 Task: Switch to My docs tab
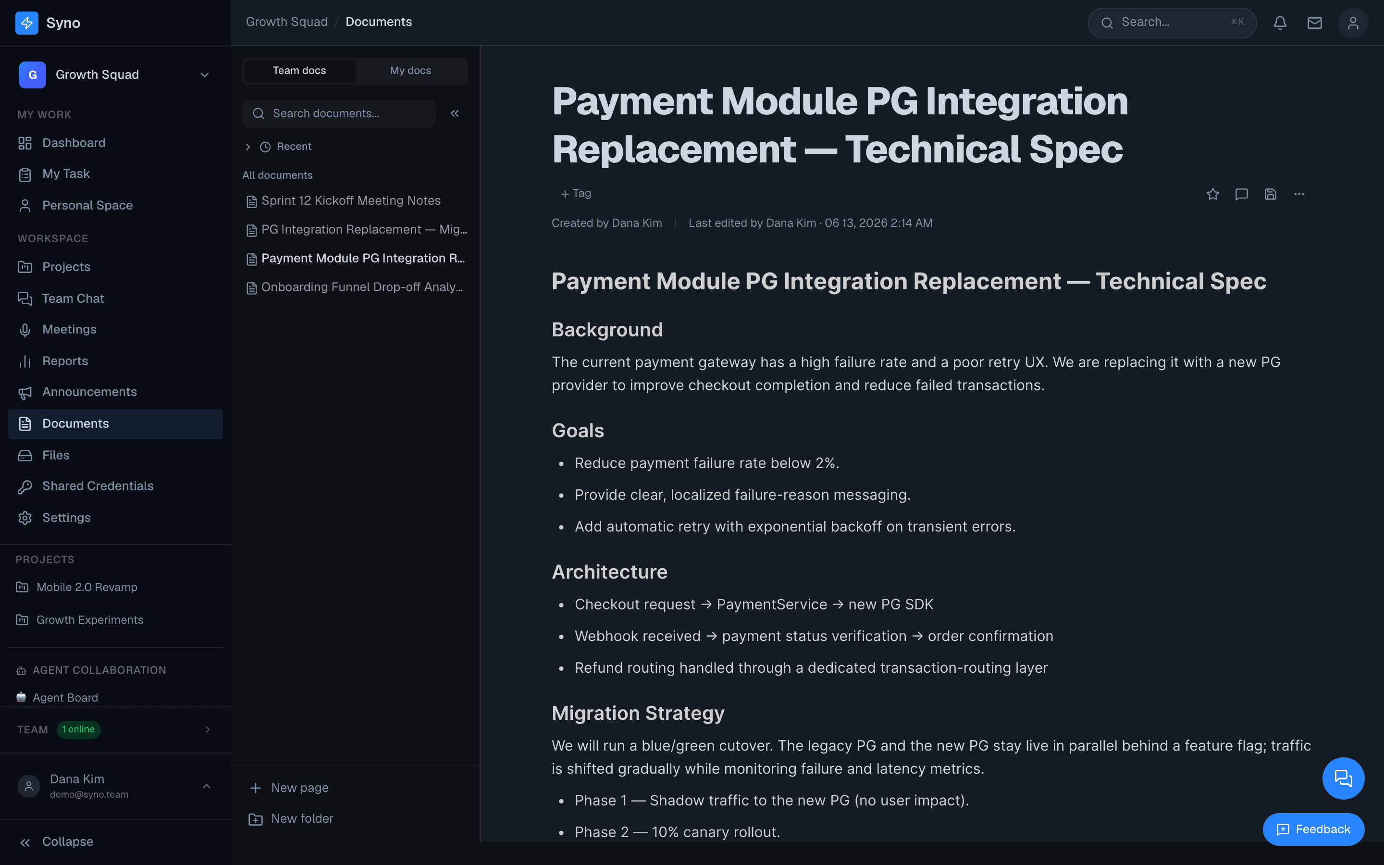click(x=410, y=71)
